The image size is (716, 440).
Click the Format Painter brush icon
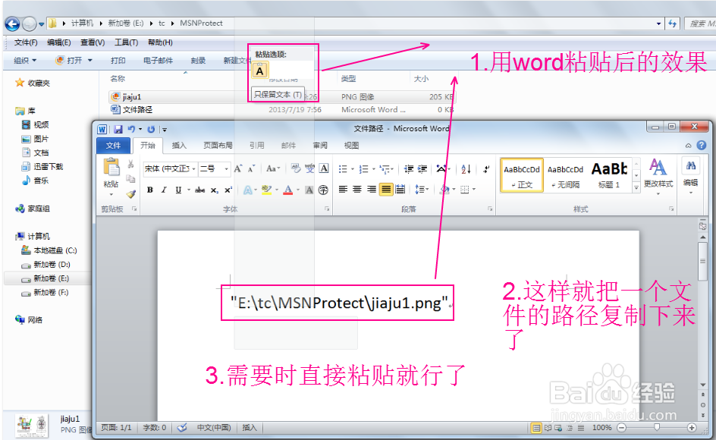(131, 194)
